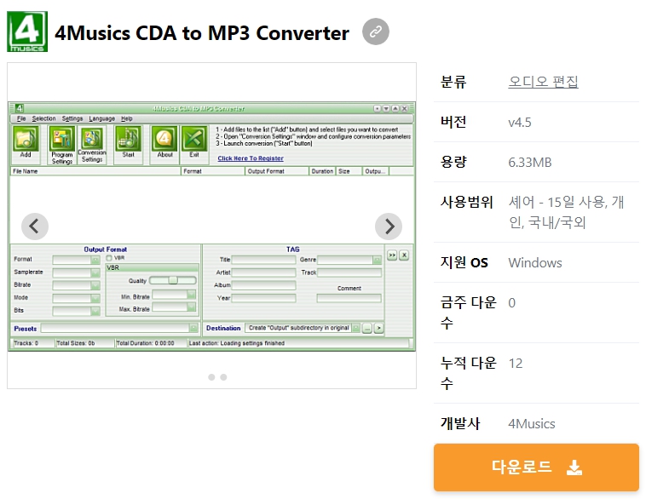Toggle the VBR checkbox in the preview
This screenshot has height=499, width=646.
(109, 258)
